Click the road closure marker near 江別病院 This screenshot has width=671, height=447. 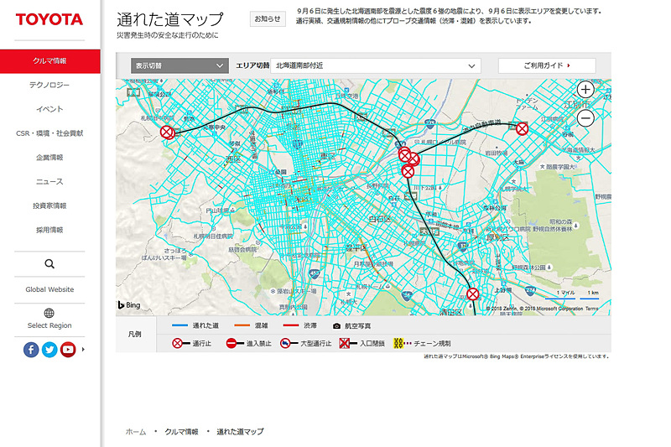[522, 128]
